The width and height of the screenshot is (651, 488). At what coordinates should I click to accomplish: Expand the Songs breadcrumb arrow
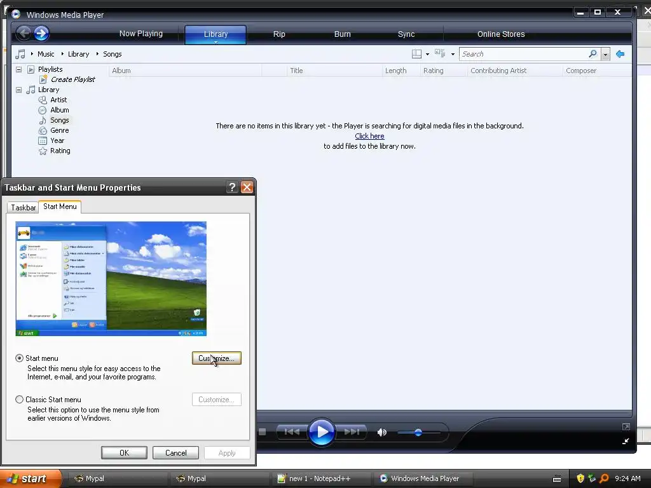[97, 54]
